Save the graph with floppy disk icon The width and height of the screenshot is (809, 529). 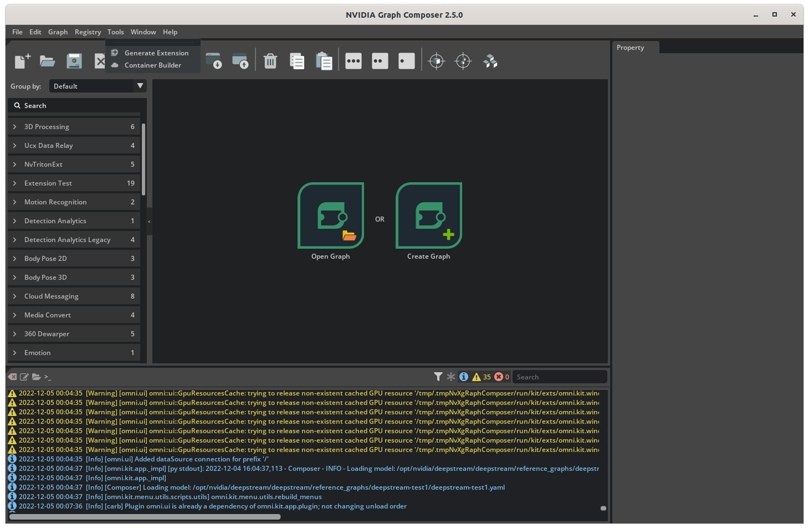74,61
